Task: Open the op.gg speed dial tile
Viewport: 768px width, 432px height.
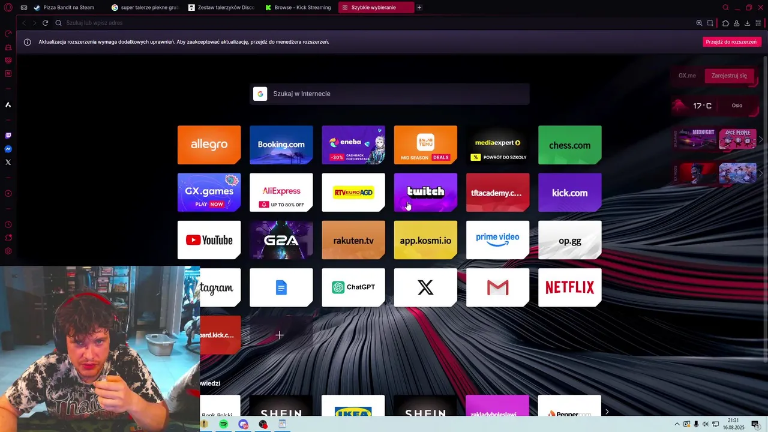Action: [570, 240]
